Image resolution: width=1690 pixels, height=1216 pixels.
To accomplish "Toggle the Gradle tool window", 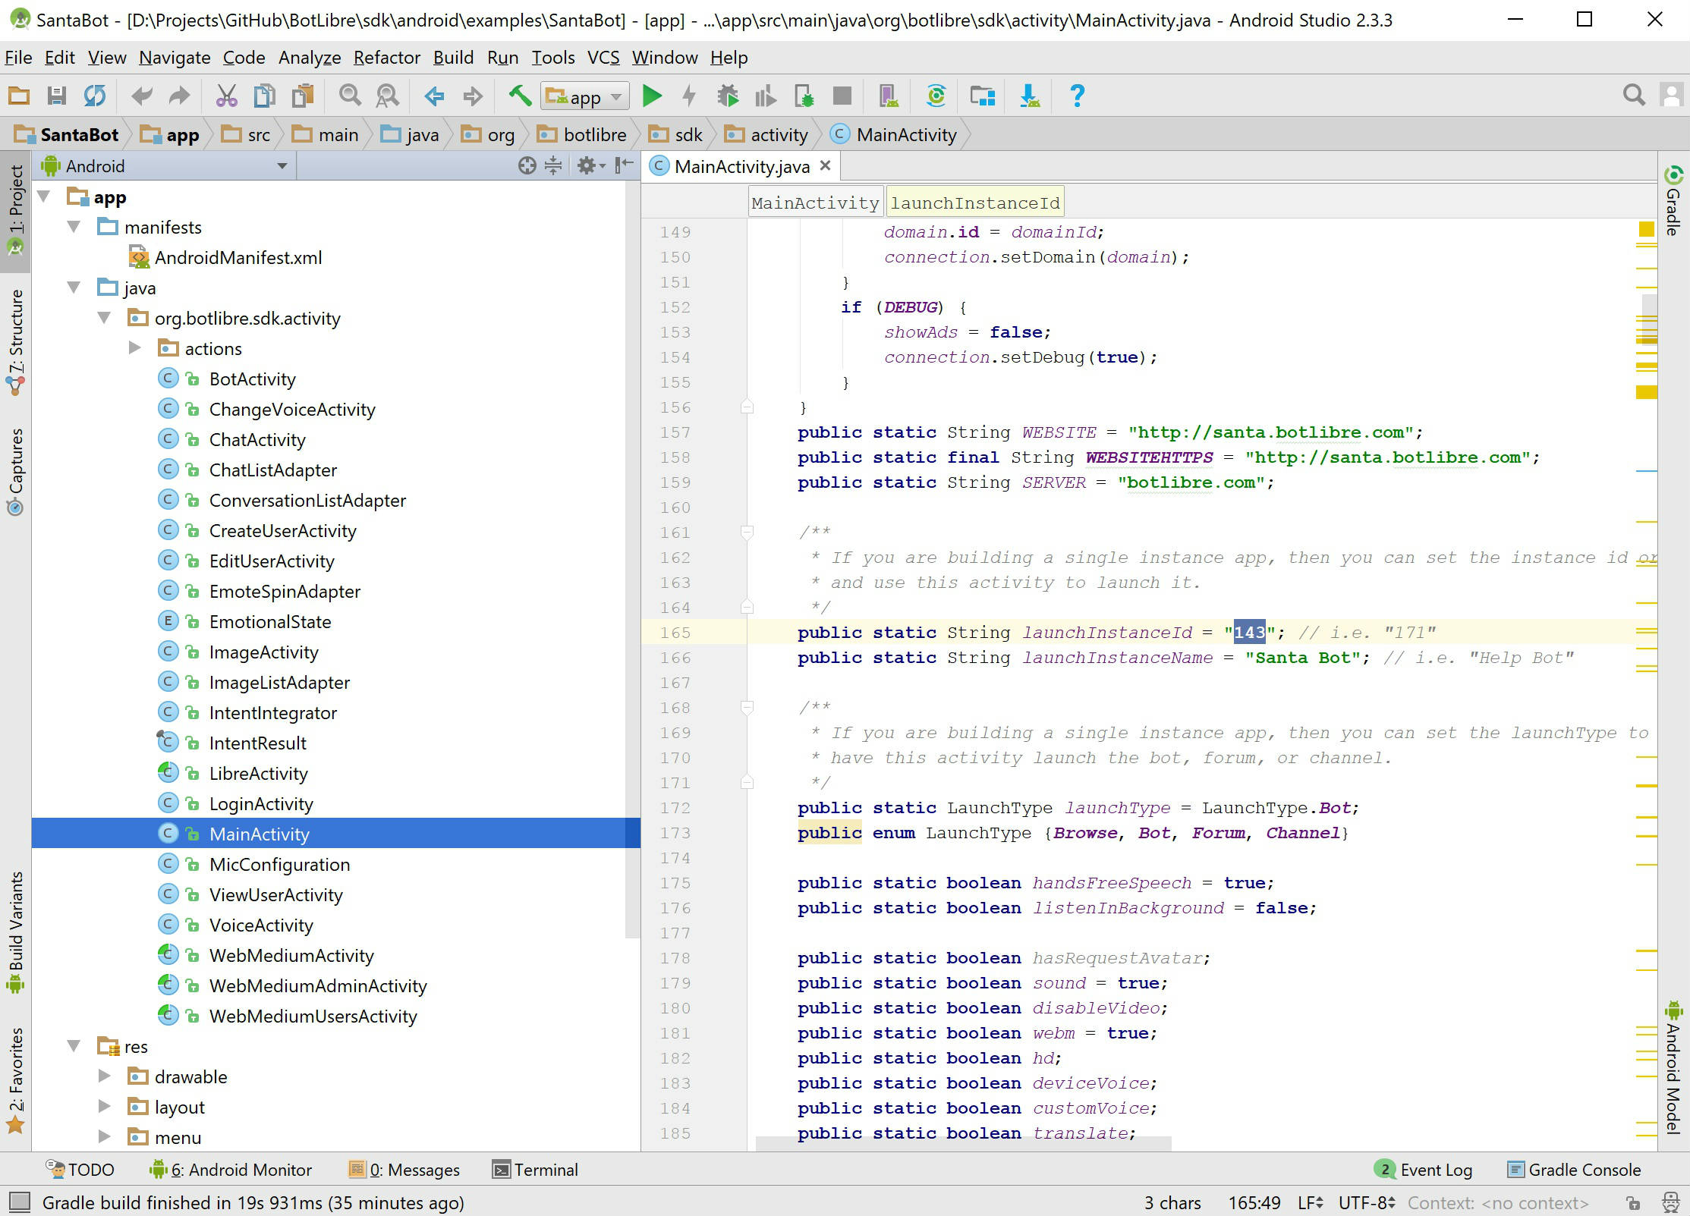I will (x=1673, y=201).
